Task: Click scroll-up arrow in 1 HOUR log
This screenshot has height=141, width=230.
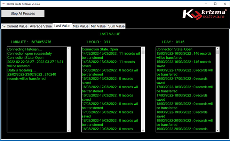Action: click(143, 49)
